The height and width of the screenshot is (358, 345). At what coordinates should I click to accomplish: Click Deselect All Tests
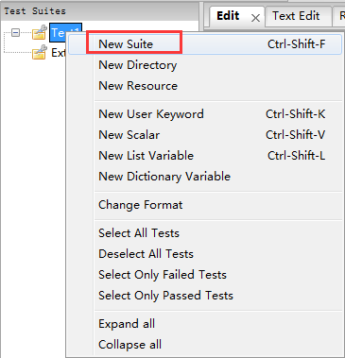click(x=205, y=254)
